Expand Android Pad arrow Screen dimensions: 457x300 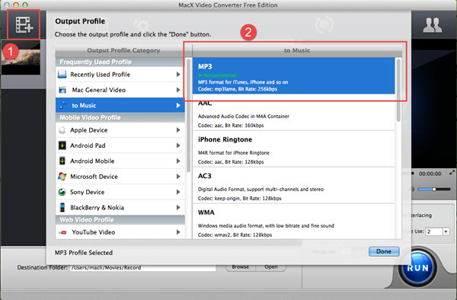click(178, 145)
